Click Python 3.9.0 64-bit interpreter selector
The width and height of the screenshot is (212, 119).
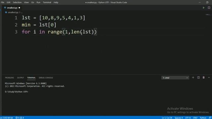click(x=6, y=118)
